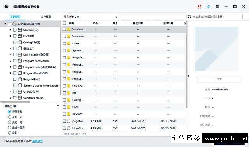Click the tree panel horizontal scrollbar

coord(15,102)
